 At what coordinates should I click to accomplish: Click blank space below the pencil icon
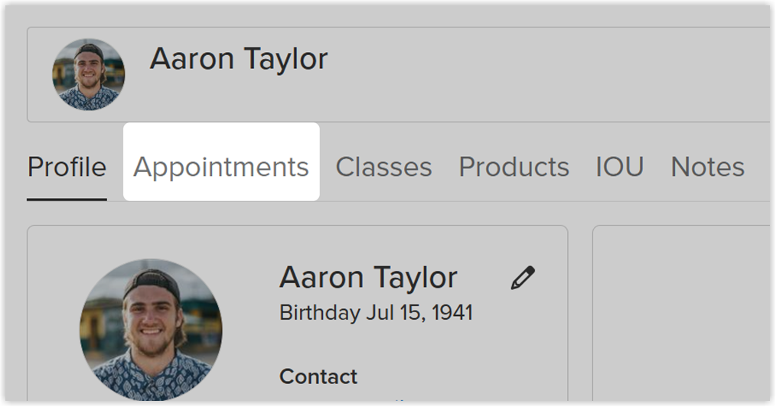pyautogui.click(x=523, y=337)
